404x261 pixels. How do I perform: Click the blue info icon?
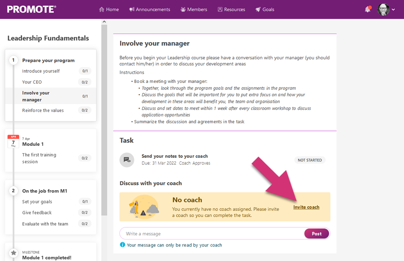123,244
